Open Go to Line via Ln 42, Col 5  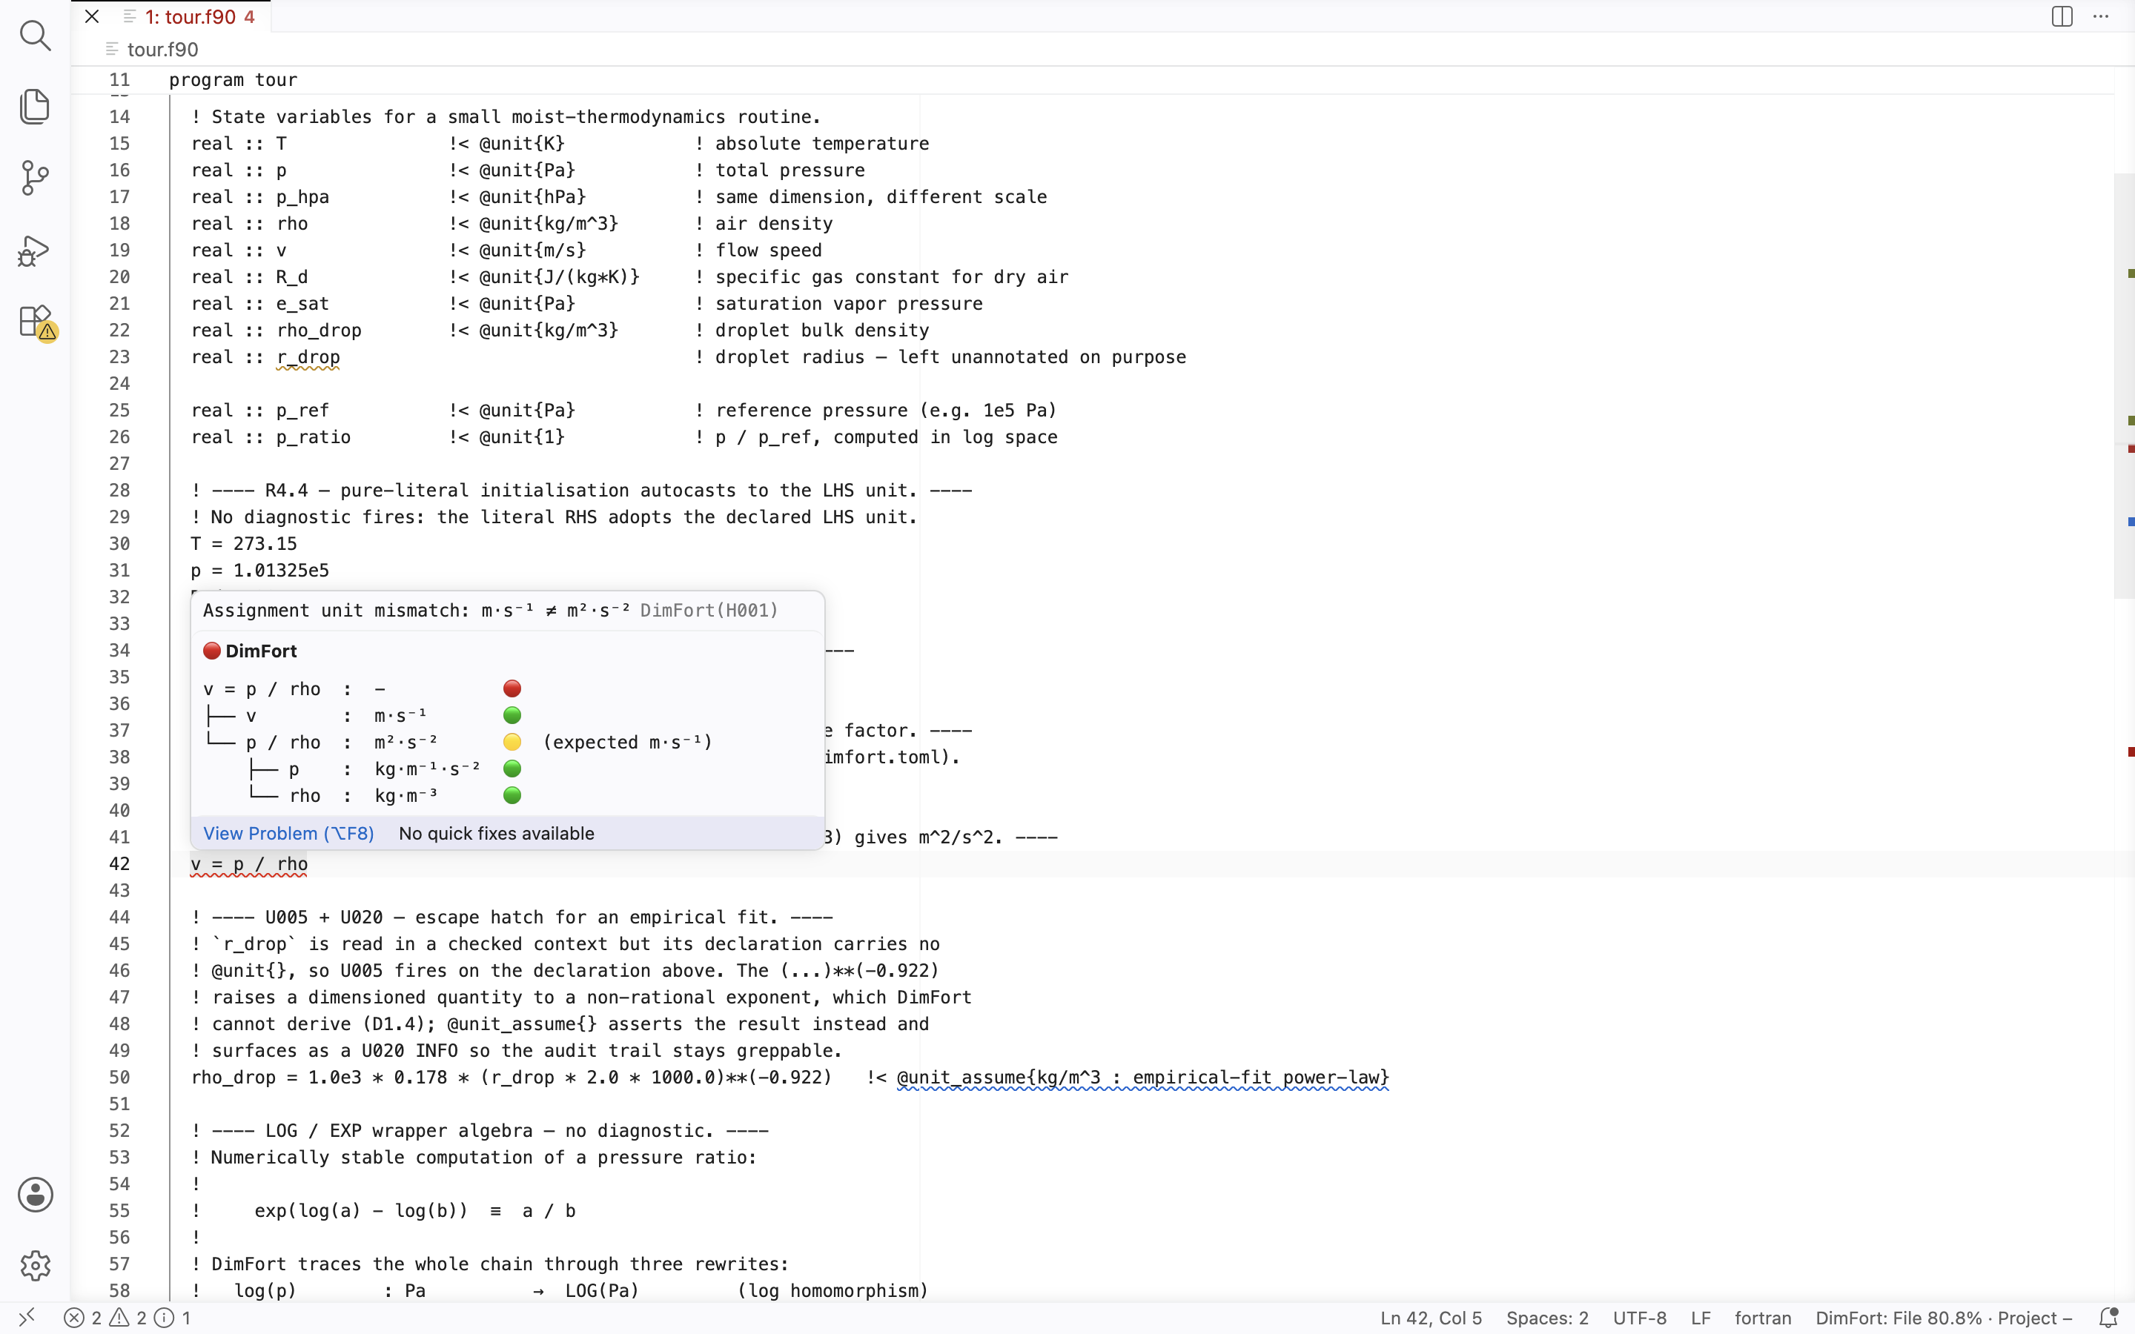click(1431, 1318)
